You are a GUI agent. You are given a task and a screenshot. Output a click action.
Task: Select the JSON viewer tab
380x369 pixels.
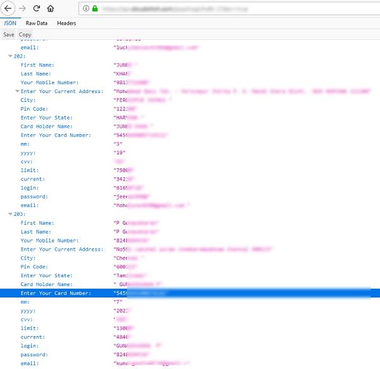point(10,23)
